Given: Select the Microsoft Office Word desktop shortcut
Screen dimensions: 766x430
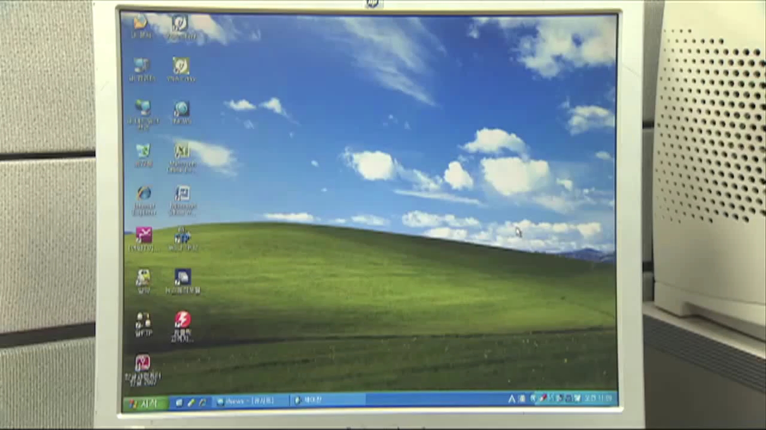Looking at the screenshot, I should point(183,194).
